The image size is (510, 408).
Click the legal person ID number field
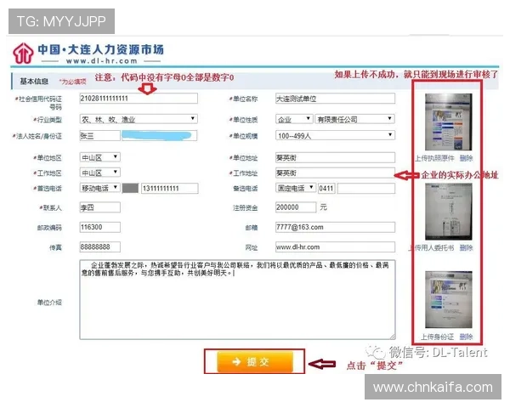[x=160, y=136]
